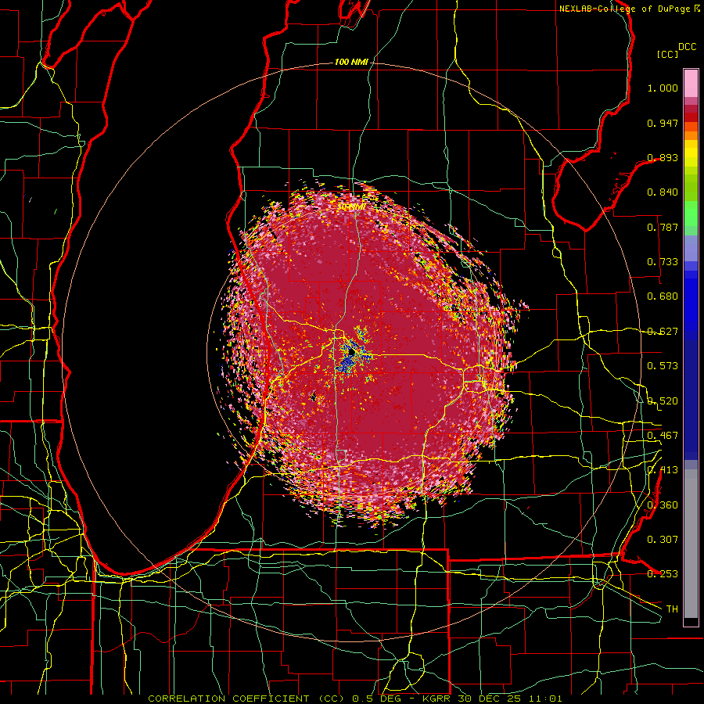This screenshot has height=704, width=704.
Task: Click the 0.627 legend value
Action: [x=663, y=332]
